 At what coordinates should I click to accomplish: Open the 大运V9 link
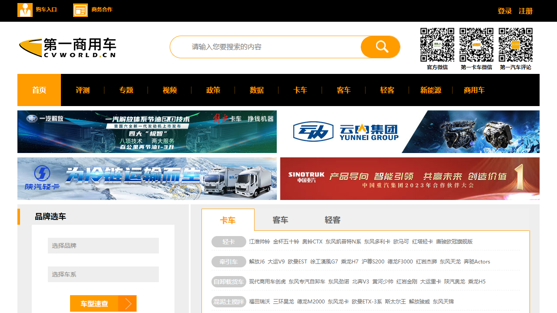click(276, 262)
